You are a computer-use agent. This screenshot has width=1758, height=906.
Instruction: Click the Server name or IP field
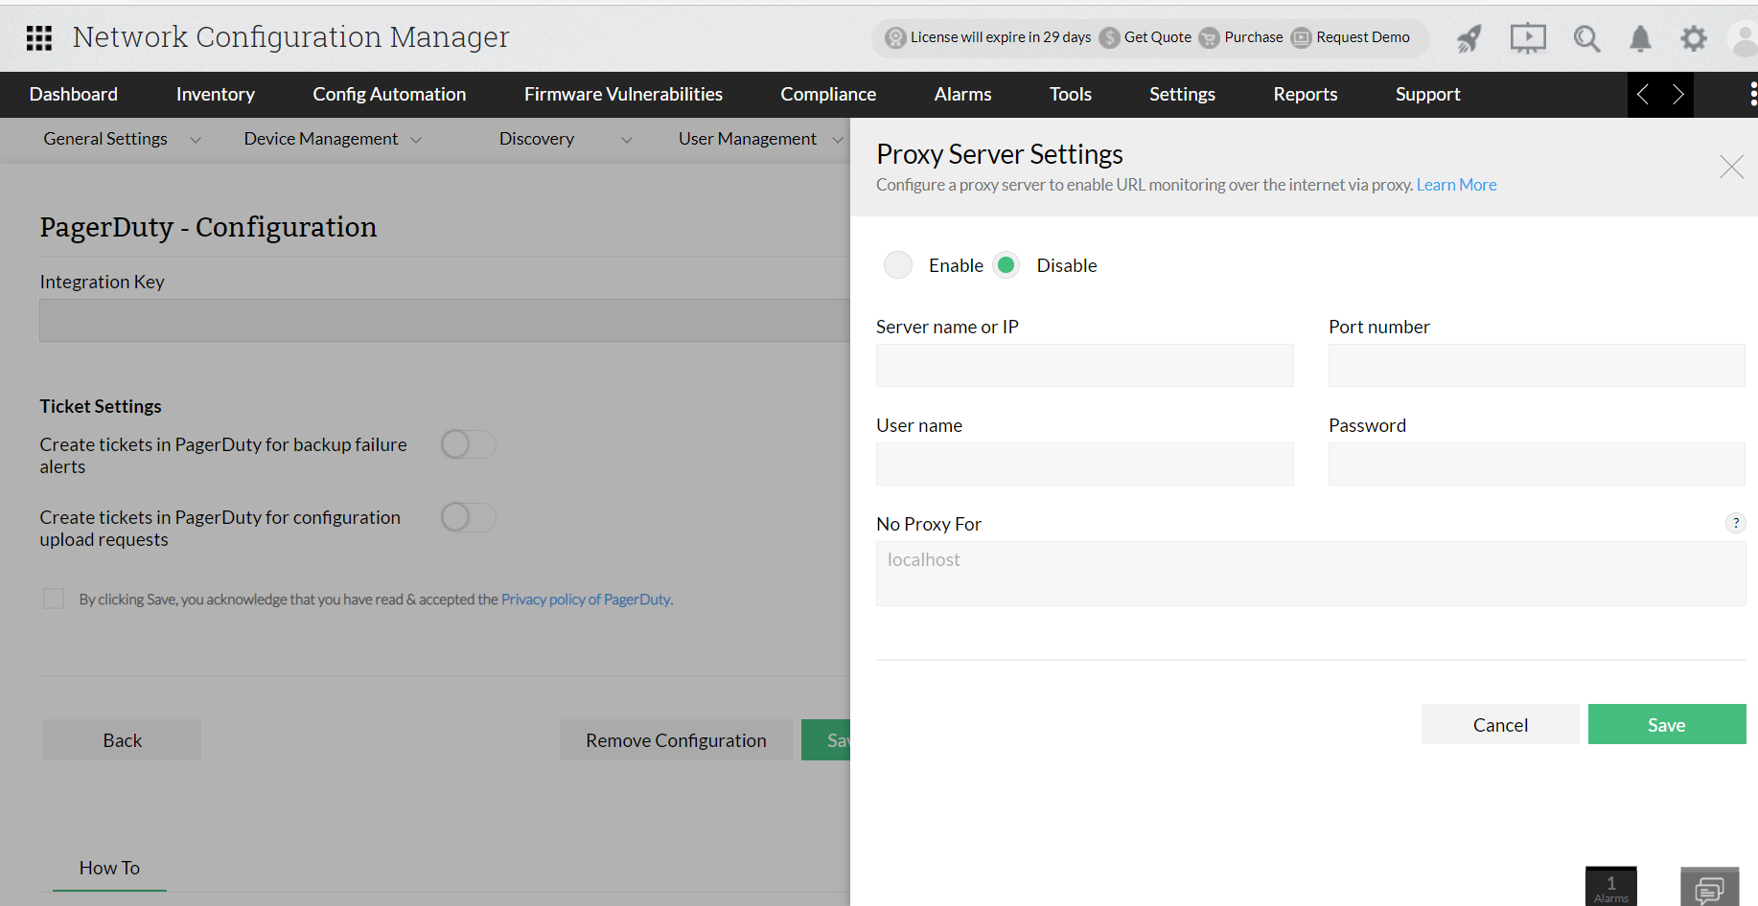click(1084, 366)
